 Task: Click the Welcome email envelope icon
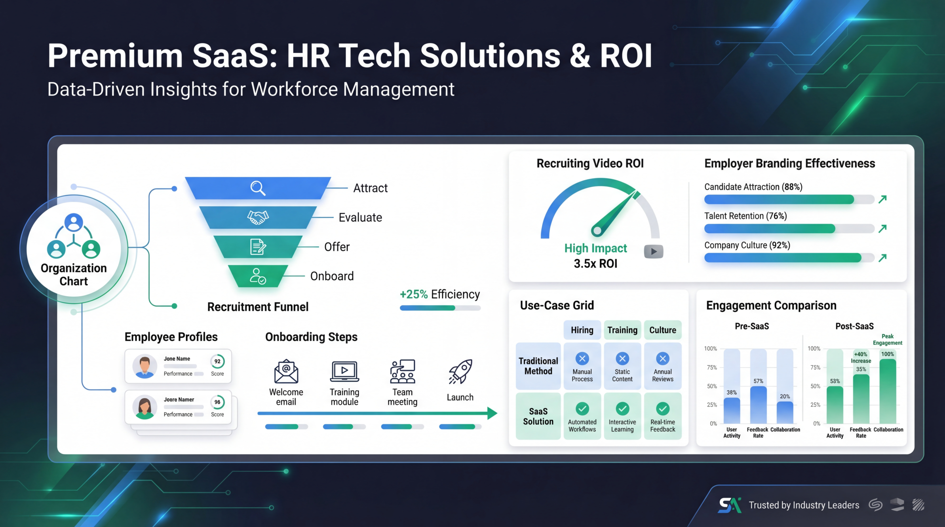[x=286, y=371]
